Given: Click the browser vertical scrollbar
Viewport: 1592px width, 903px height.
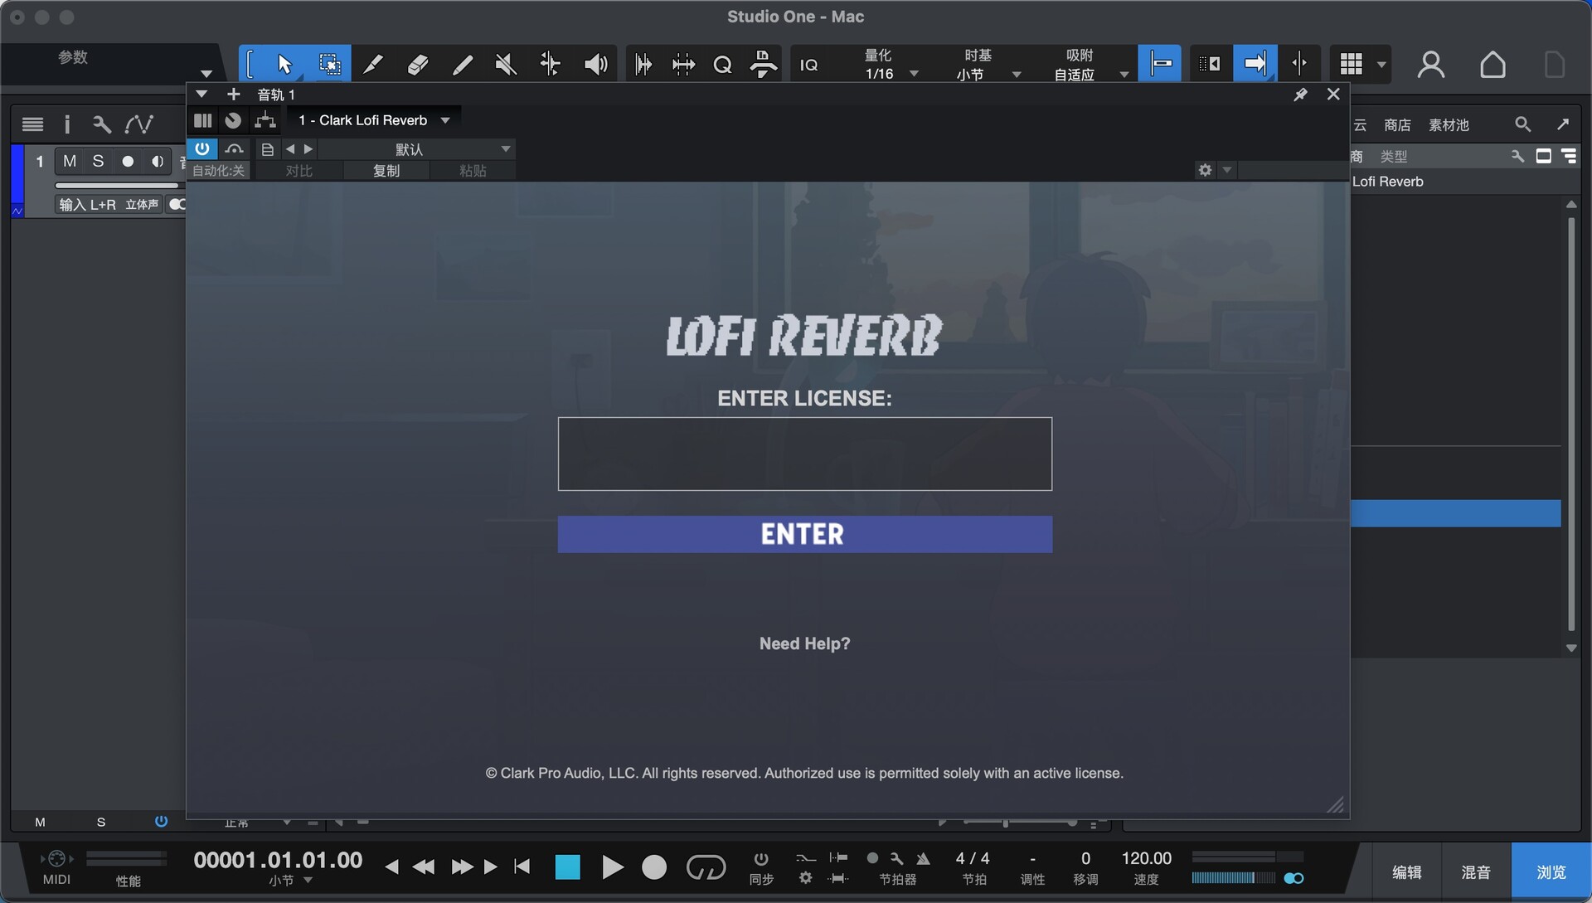Looking at the screenshot, I should (x=1570, y=425).
